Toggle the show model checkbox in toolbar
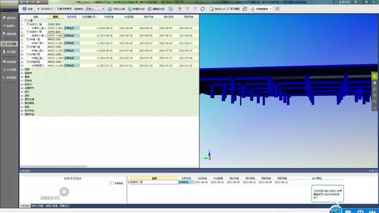Screen dimensions: 379x213 click(228, 9)
